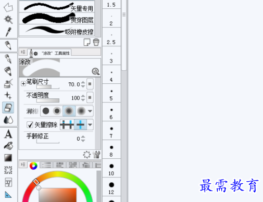The width and height of the screenshot is (263, 202).
Task: Select the pen tool below the eyedropper
Action: [8, 45]
